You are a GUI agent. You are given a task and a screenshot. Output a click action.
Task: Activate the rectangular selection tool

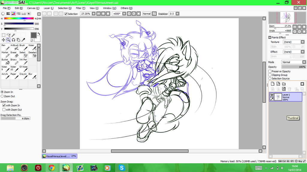(x=3, y=35)
